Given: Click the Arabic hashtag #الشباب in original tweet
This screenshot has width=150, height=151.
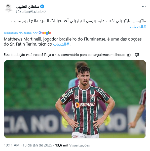Looking at the screenshot, I should click(x=138, y=27).
